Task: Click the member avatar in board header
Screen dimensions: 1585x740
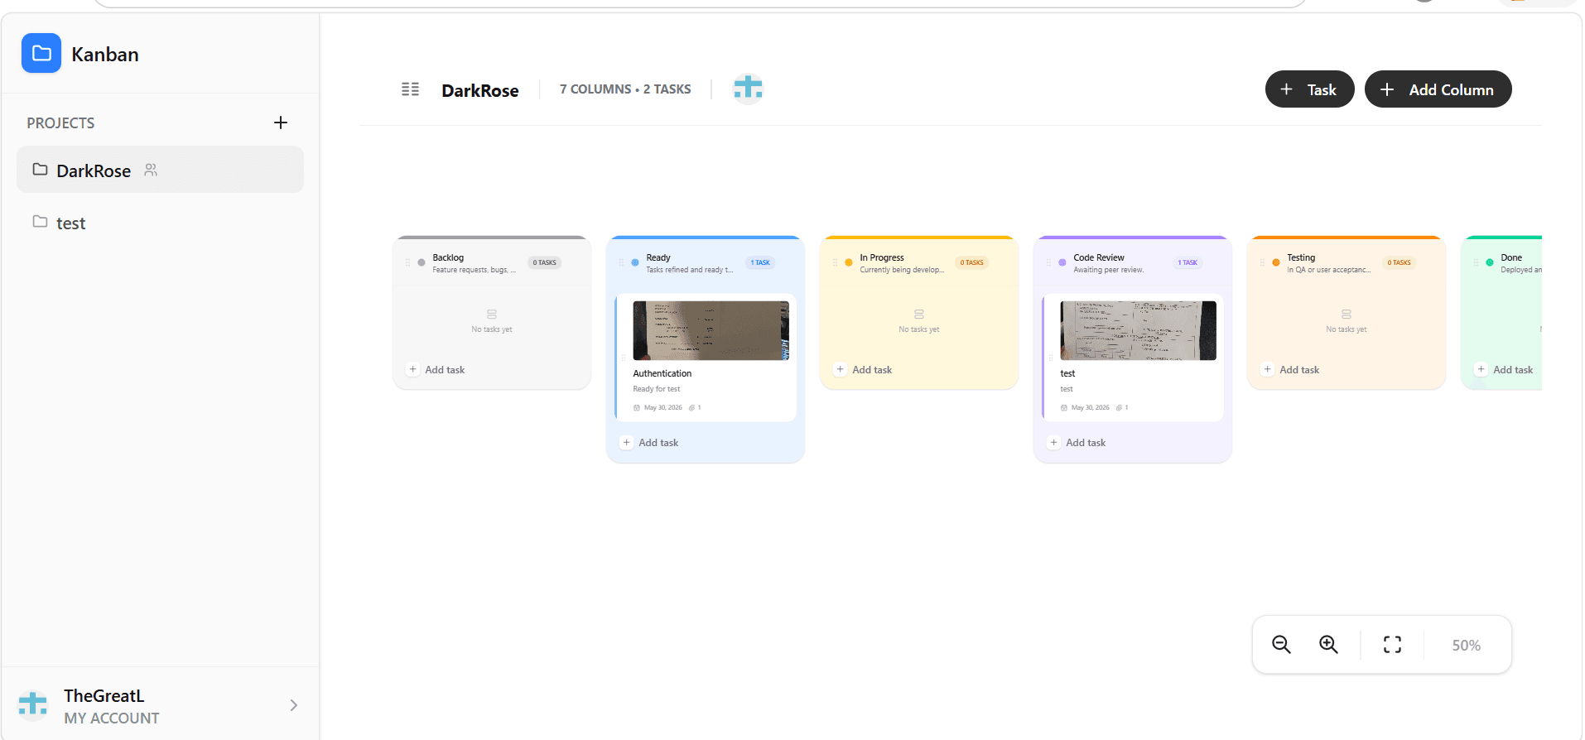Action: click(748, 87)
